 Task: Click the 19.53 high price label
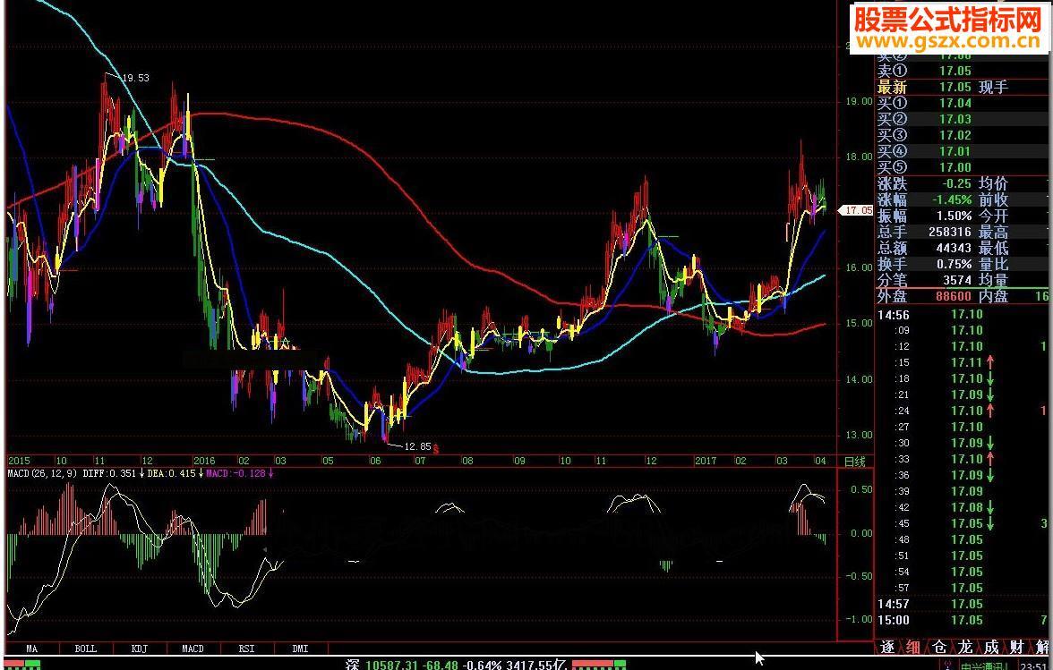click(x=135, y=78)
